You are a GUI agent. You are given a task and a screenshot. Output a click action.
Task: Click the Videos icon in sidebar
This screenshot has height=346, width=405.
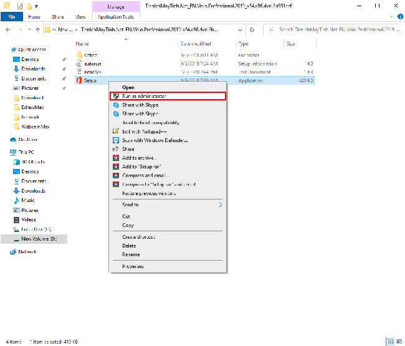(16, 219)
